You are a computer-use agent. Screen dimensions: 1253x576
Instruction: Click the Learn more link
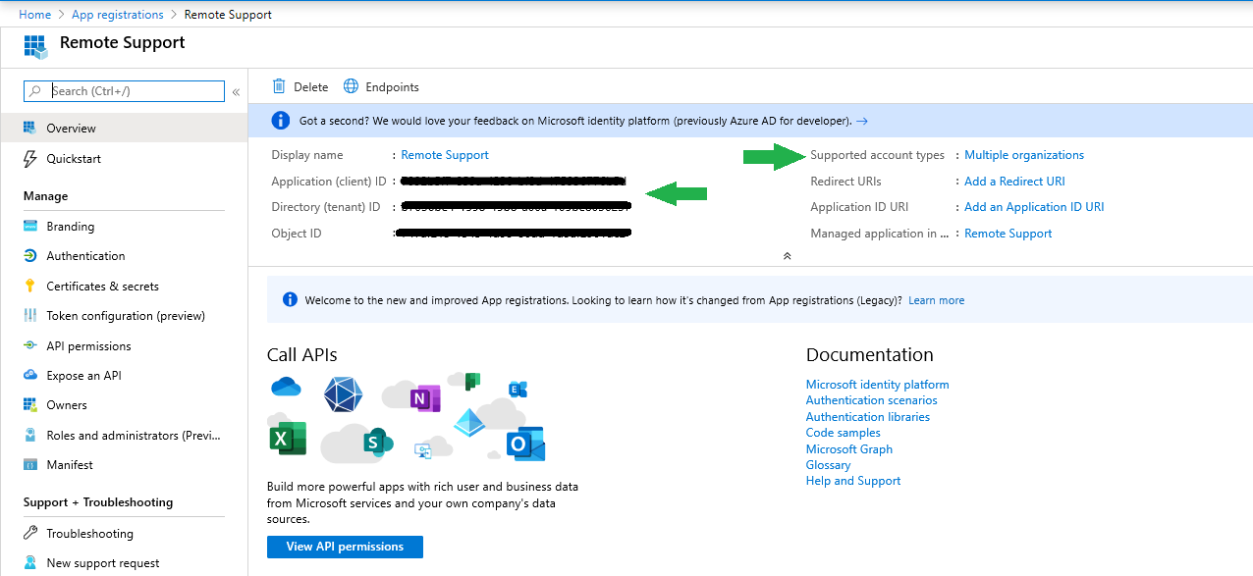936,300
